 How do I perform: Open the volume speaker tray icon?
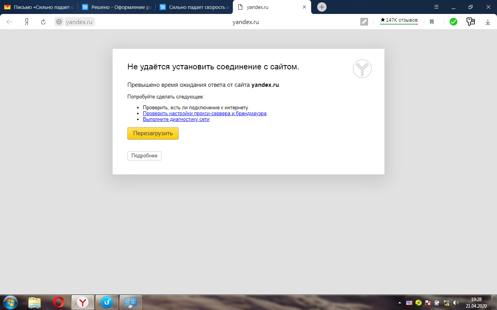click(455, 303)
